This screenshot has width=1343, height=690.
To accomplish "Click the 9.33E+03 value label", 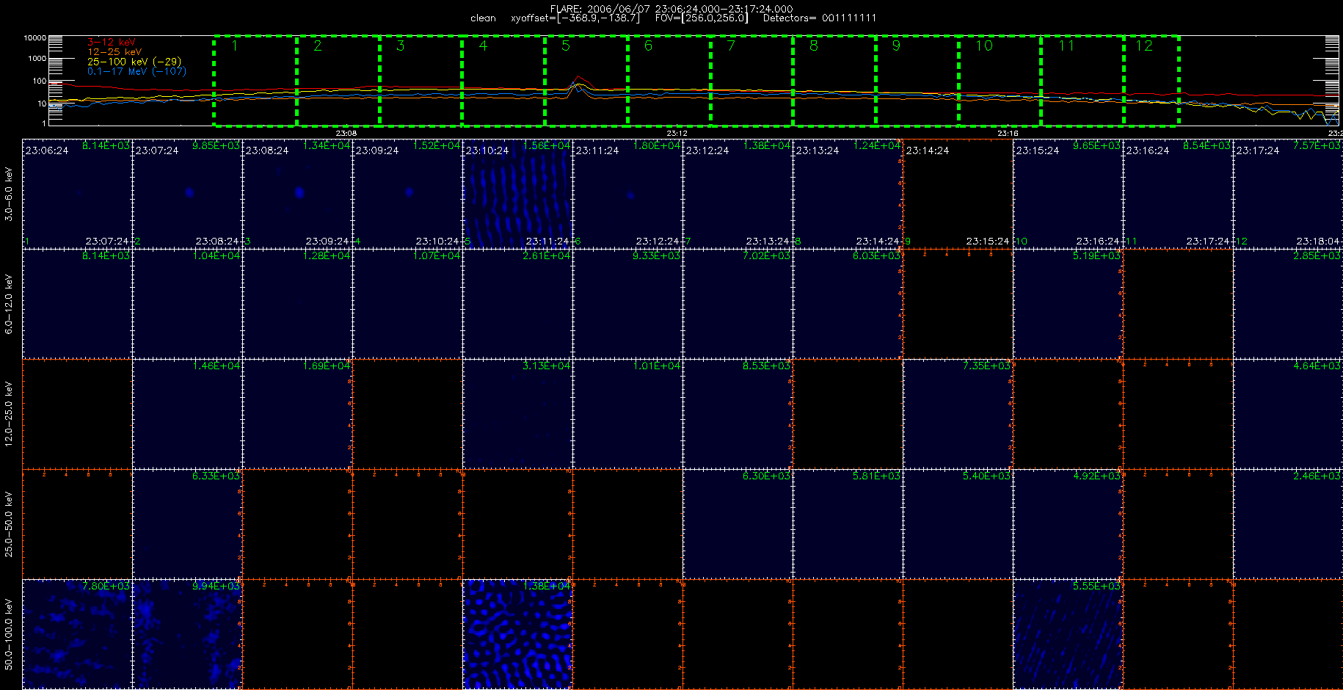I will coord(656,255).
